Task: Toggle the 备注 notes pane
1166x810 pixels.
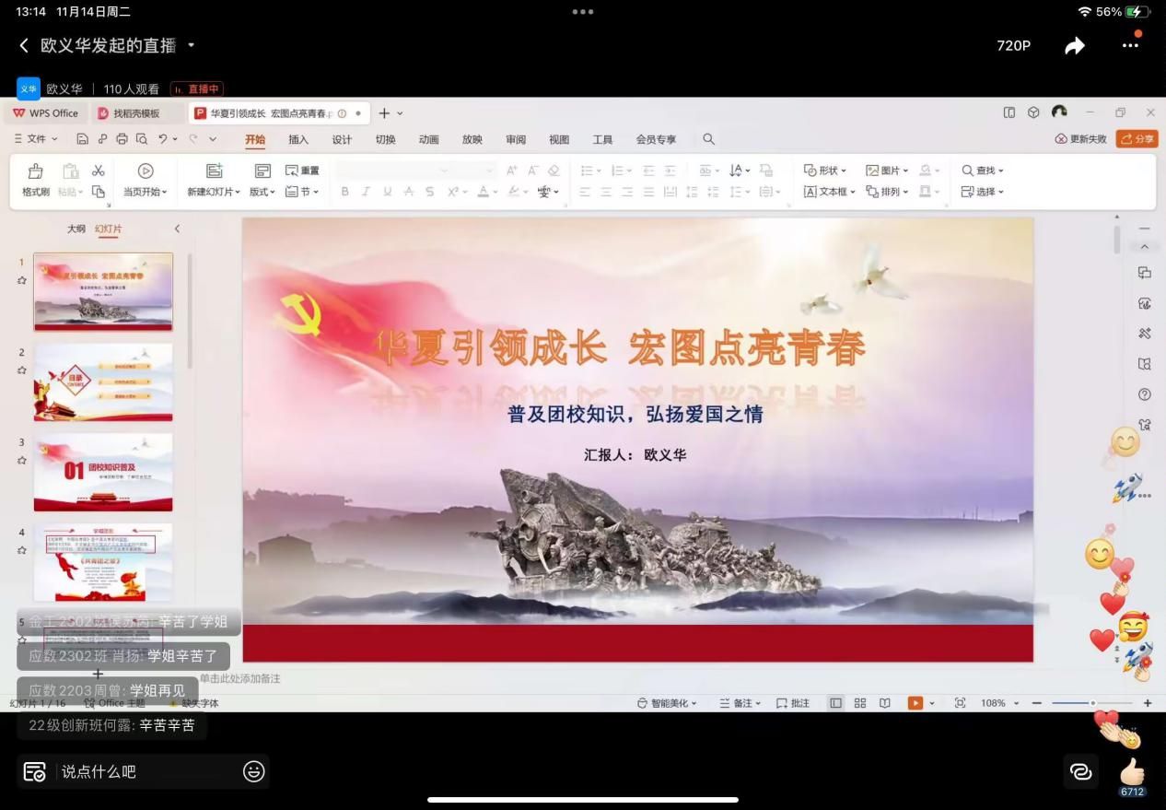Action: tap(740, 703)
